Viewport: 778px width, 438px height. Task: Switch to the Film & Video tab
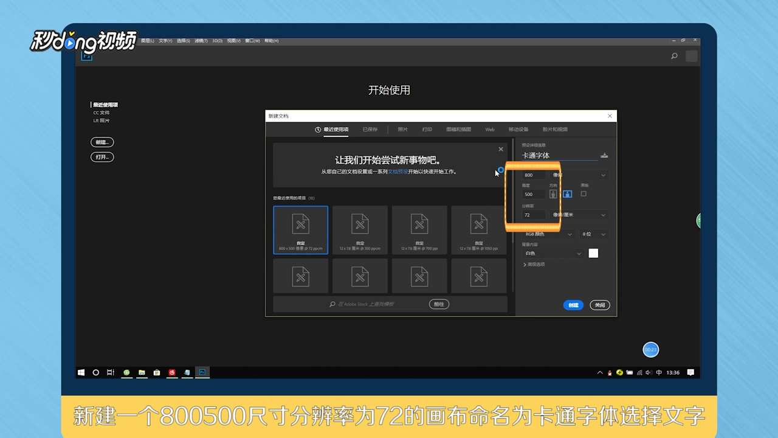click(x=555, y=130)
